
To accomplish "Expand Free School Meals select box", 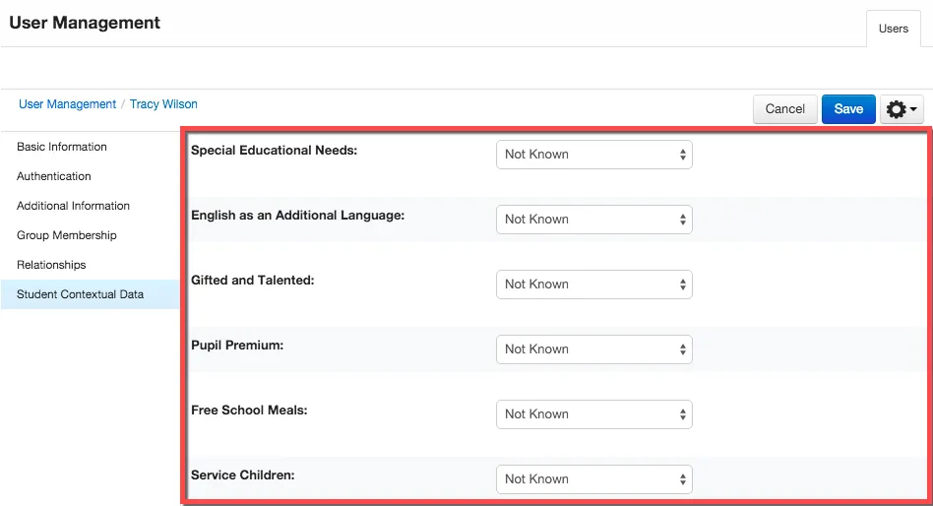I will pos(593,413).
